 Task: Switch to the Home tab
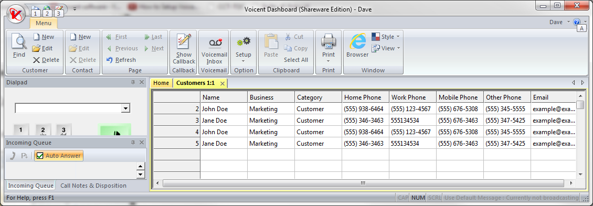point(161,83)
